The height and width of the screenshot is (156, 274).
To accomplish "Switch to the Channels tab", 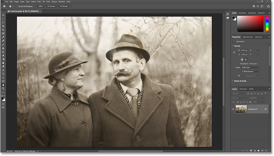I will click(x=243, y=89).
